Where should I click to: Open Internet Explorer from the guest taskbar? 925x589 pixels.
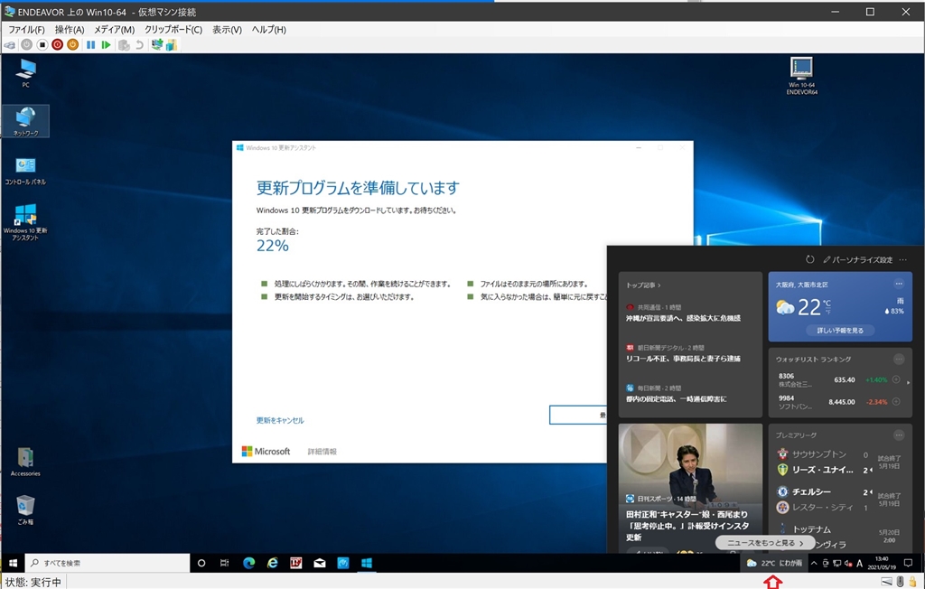click(273, 563)
